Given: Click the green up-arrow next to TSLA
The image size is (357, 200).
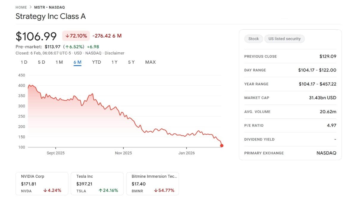Looking at the screenshot, I should click(x=101, y=190).
